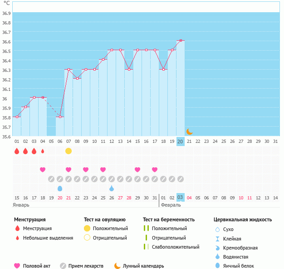The image size is (284, 269).
Task: Click the medication icon on day 05
Action: click(51, 179)
